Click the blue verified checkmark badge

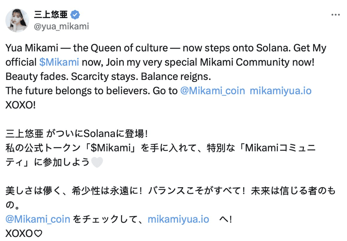[x=75, y=15]
